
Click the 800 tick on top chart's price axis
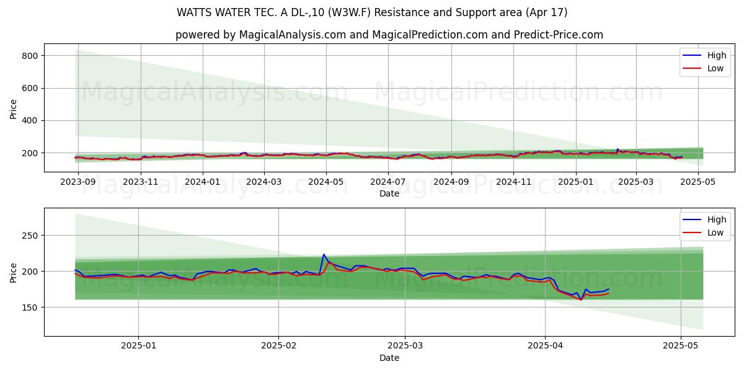point(31,56)
